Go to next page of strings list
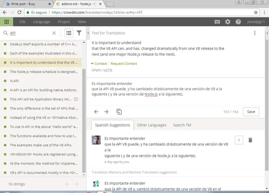 coord(76,184)
